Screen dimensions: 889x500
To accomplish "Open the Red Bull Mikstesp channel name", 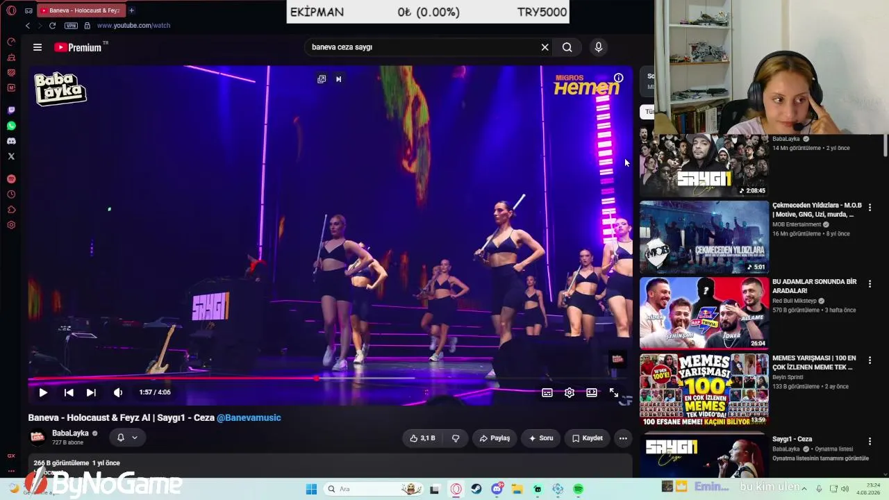I will coord(795,301).
